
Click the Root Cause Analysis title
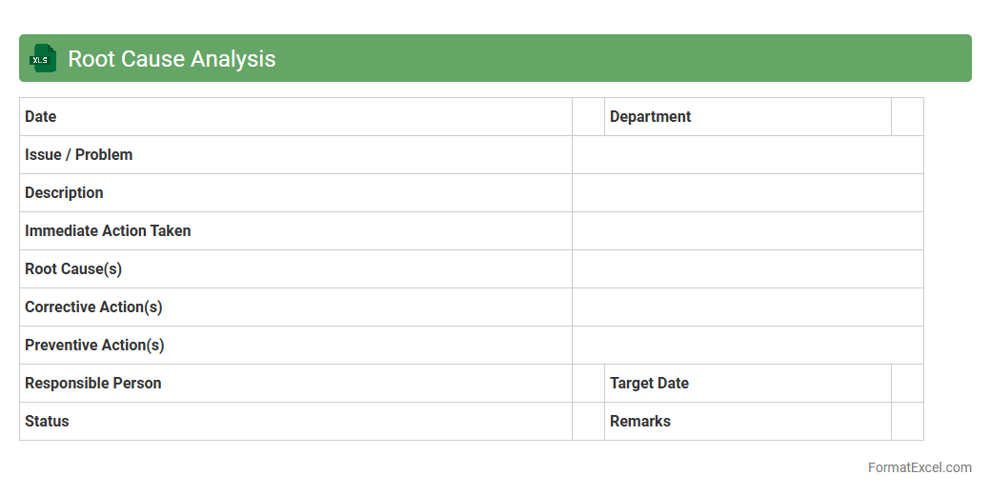(172, 59)
